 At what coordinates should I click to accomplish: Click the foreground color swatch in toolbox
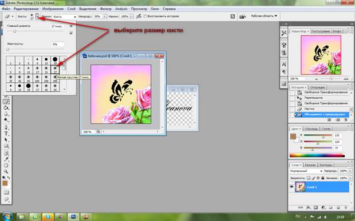(x=5, y=183)
